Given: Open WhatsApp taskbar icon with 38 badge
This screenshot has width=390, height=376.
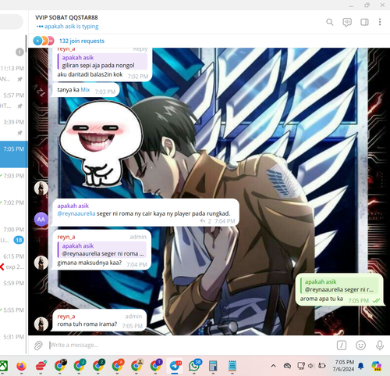Looking at the screenshot, I should [194, 366].
